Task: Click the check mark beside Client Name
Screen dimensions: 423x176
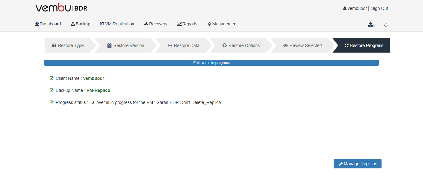Action: [x=52, y=78]
